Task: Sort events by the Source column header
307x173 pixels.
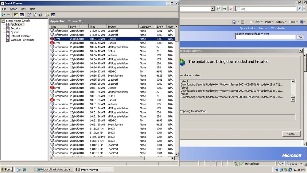Action: point(122,27)
